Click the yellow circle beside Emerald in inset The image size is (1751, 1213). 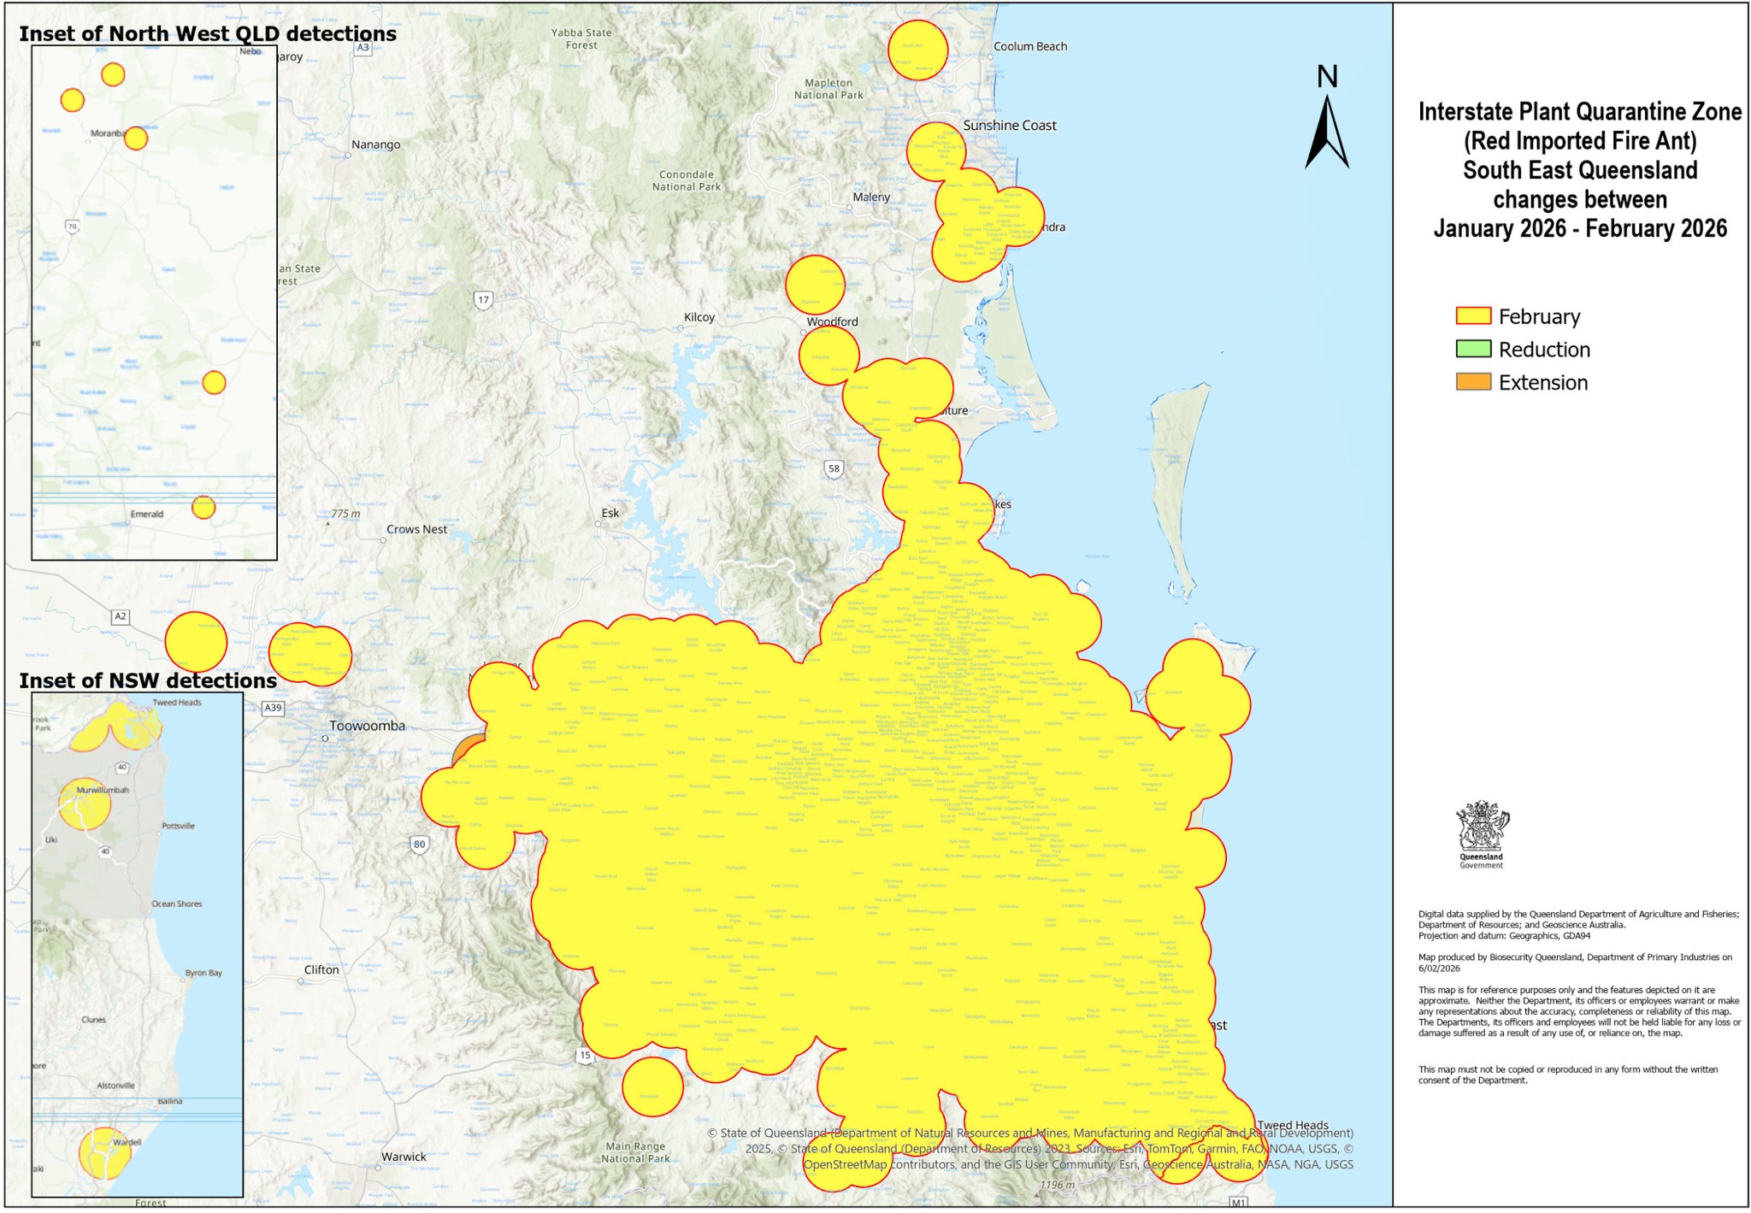point(203,508)
